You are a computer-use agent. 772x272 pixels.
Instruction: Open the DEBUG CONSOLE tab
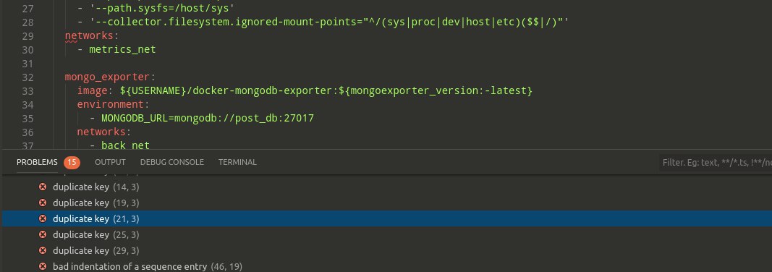coord(171,162)
